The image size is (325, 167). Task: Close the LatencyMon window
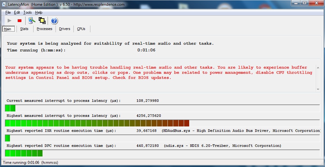click(316, 3)
